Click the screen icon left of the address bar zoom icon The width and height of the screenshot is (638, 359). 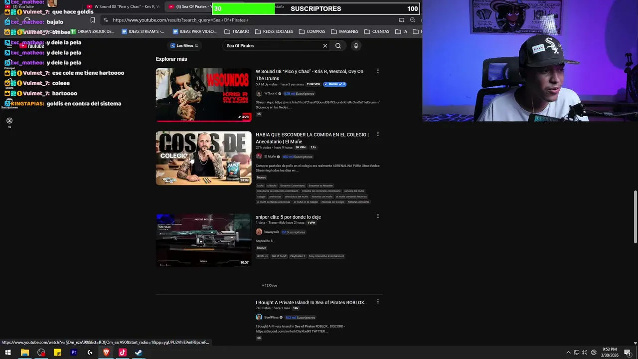click(401, 20)
